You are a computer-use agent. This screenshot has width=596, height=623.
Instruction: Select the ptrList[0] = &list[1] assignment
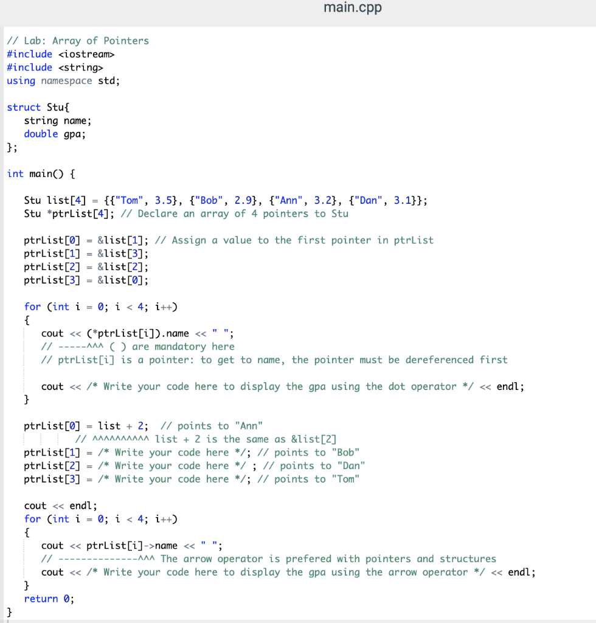(x=76, y=240)
